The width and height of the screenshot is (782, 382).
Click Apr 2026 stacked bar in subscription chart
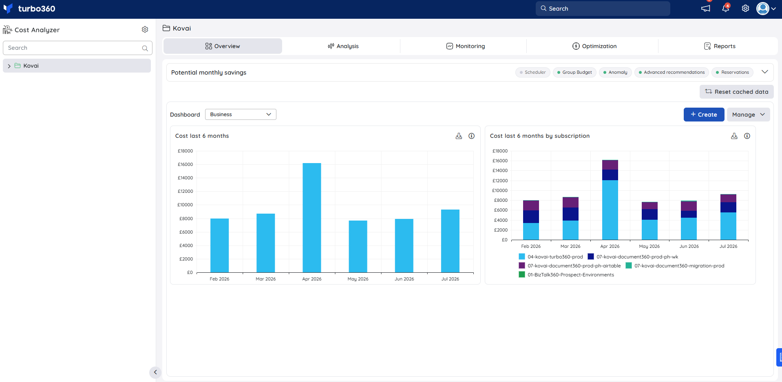point(610,200)
